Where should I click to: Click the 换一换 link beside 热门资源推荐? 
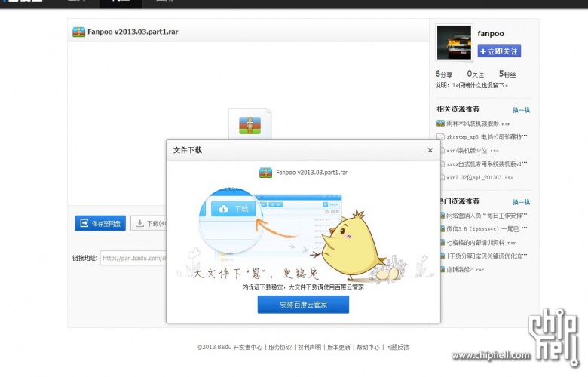521,202
